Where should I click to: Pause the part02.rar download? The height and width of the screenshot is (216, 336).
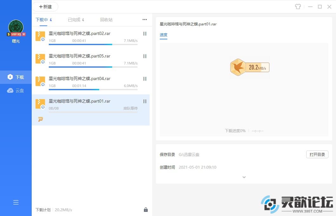point(145,34)
